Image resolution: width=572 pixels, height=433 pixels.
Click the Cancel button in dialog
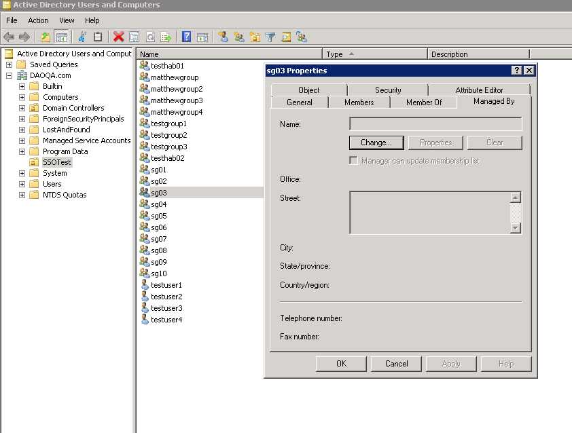[x=396, y=364]
